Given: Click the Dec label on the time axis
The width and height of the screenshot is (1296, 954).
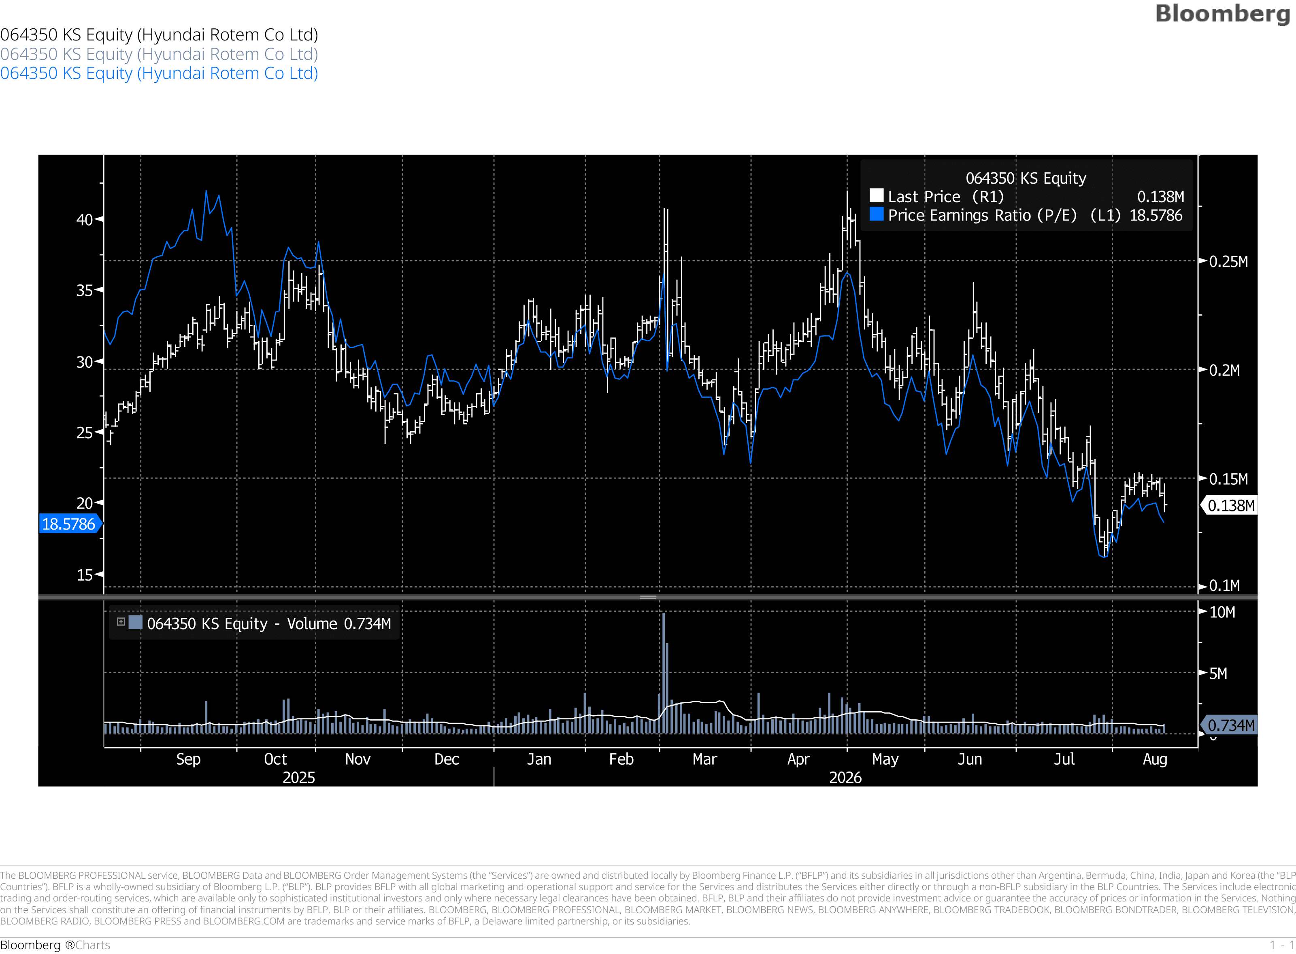Looking at the screenshot, I should coord(447,759).
